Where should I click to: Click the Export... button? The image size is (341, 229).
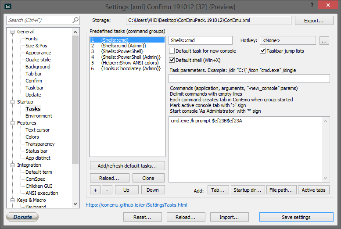tap(314, 21)
